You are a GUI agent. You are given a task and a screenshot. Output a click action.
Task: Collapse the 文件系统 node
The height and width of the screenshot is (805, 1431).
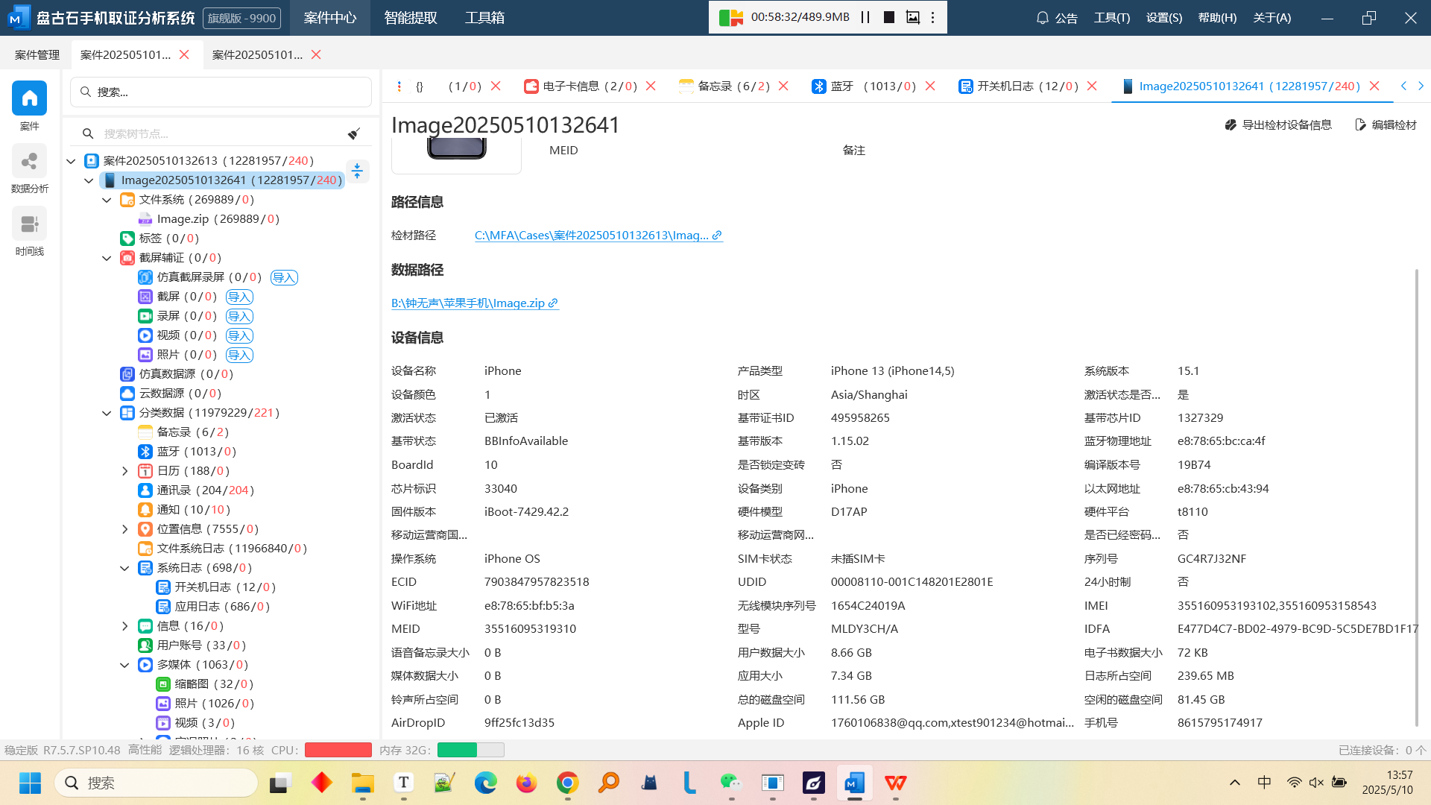[107, 200]
